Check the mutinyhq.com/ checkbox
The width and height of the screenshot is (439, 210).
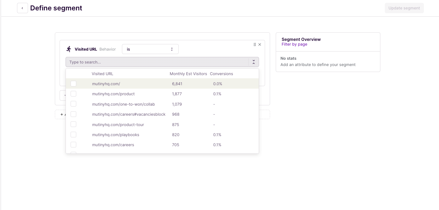pyautogui.click(x=73, y=84)
